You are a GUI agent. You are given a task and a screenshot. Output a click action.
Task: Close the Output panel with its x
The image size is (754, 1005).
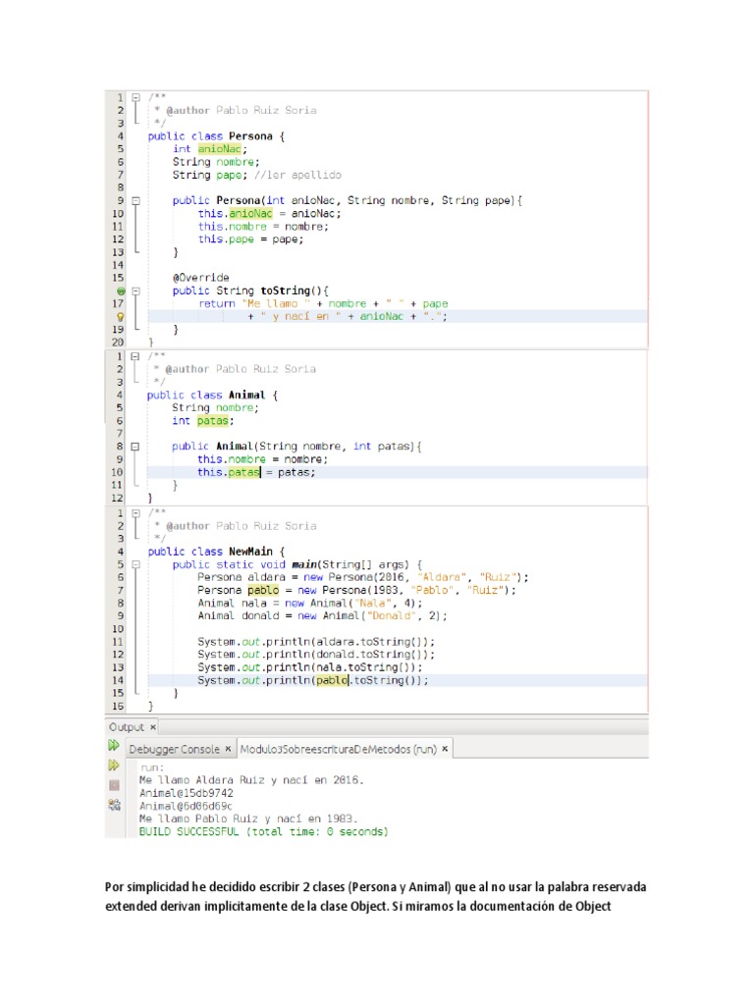(153, 727)
